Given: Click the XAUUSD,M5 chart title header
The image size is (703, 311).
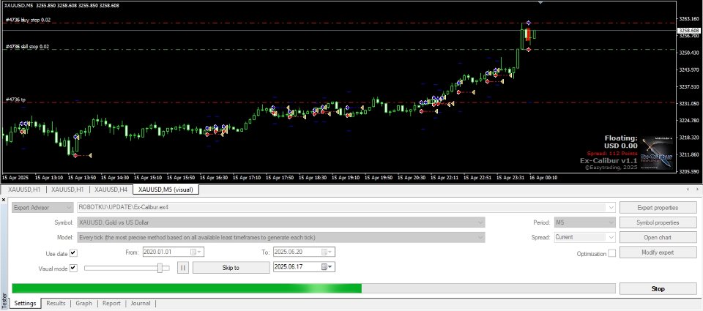Looking at the screenshot, I should (x=62, y=7).
